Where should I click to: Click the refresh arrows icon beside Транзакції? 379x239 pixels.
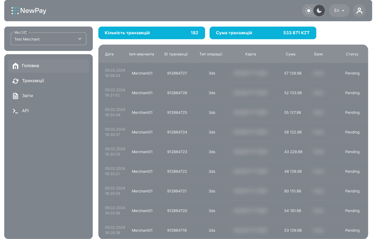point(15,81)
